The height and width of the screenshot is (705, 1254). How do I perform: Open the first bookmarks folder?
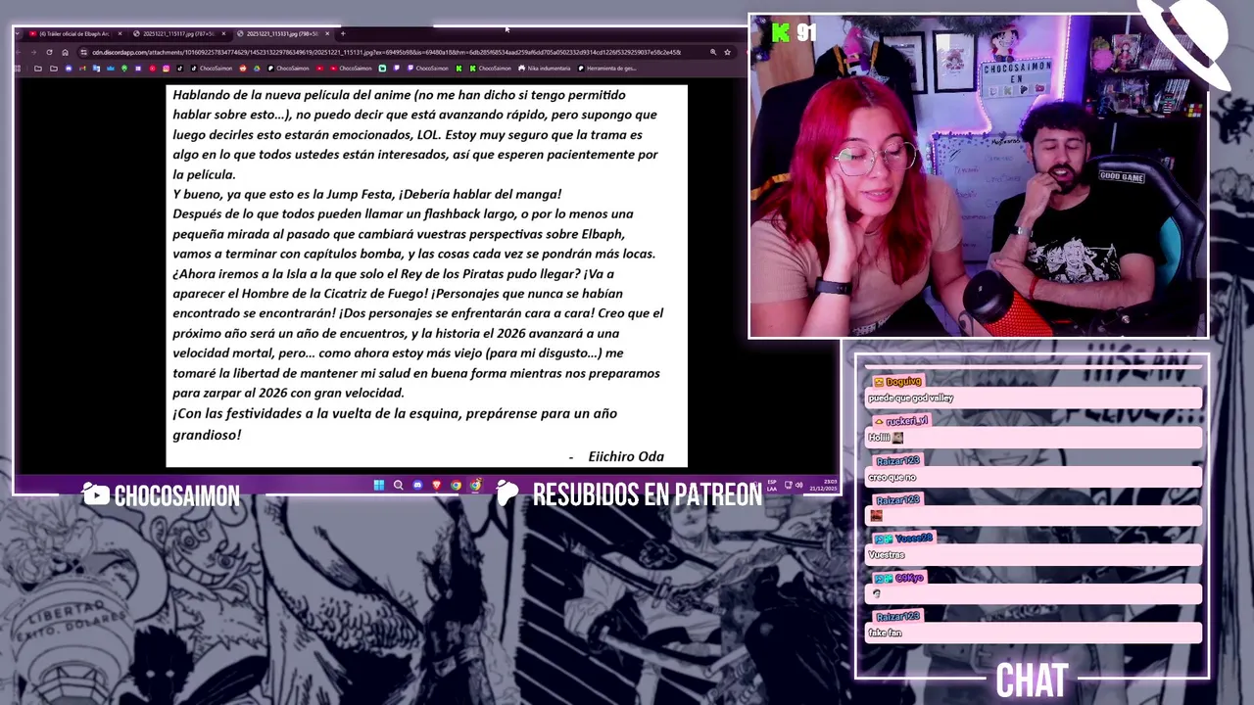(x=38, y=69)
